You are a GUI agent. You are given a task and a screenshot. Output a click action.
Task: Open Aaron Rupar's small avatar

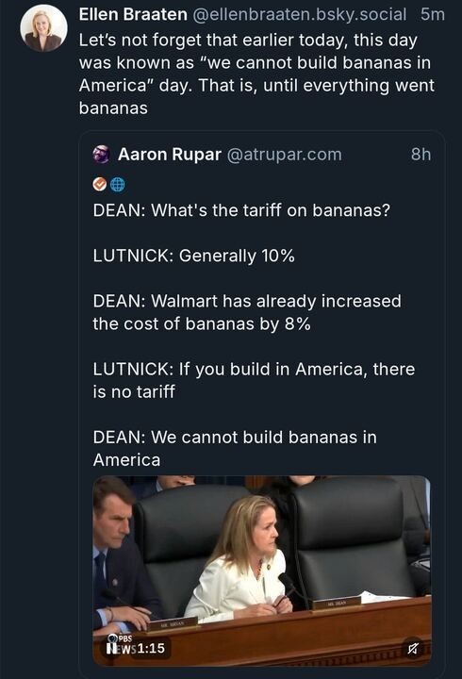pos(101,154)
